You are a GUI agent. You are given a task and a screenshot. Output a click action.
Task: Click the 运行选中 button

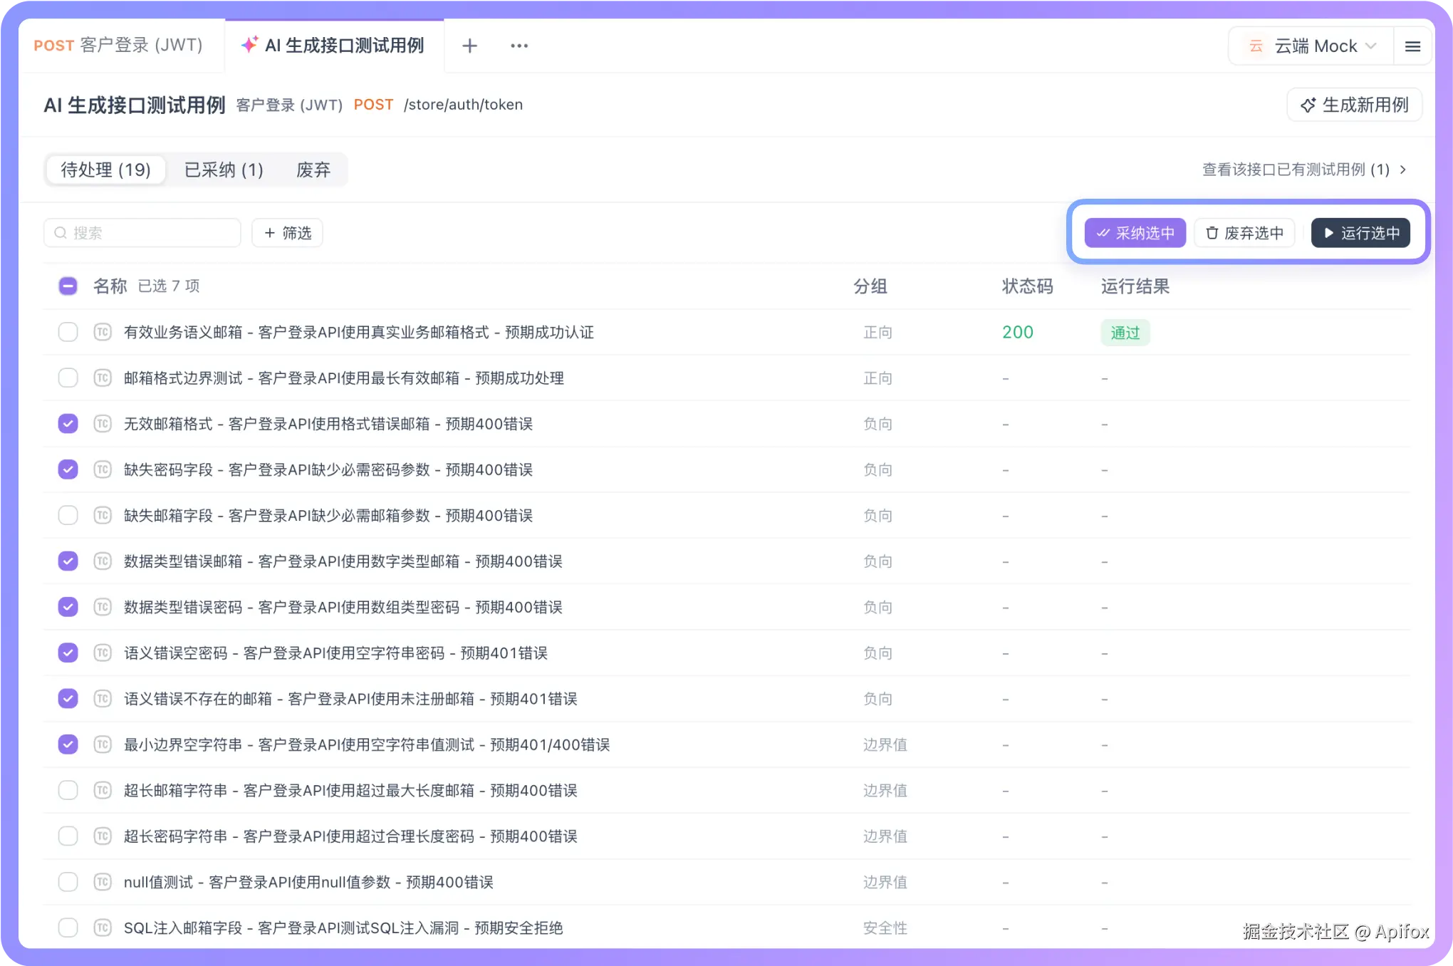click(1360, 233)
